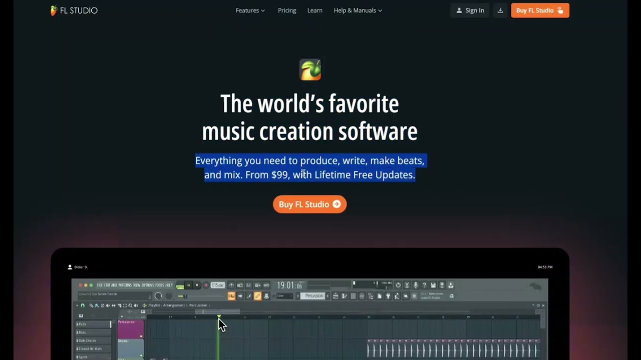Click the scissors one-click recording icon
Image resolution: width=641 pixels, height=360 pixels.
[x=407, y=285]
